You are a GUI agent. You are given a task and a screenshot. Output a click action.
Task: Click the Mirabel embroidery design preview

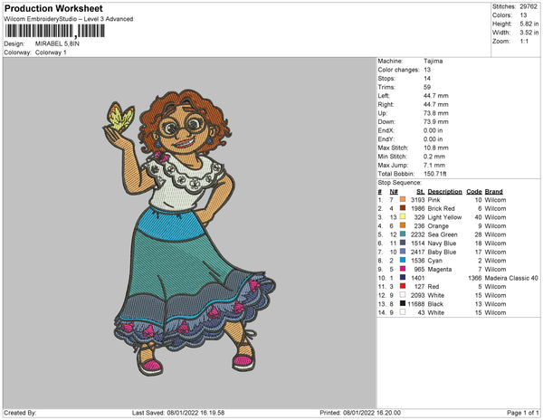(x=189, y=233)
